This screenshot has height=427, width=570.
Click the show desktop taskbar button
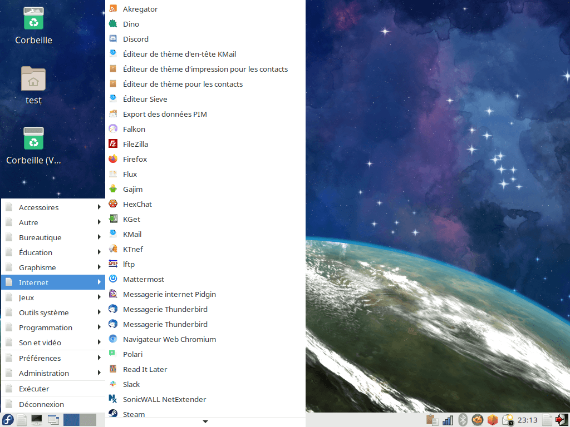click(x=53, y=420)
